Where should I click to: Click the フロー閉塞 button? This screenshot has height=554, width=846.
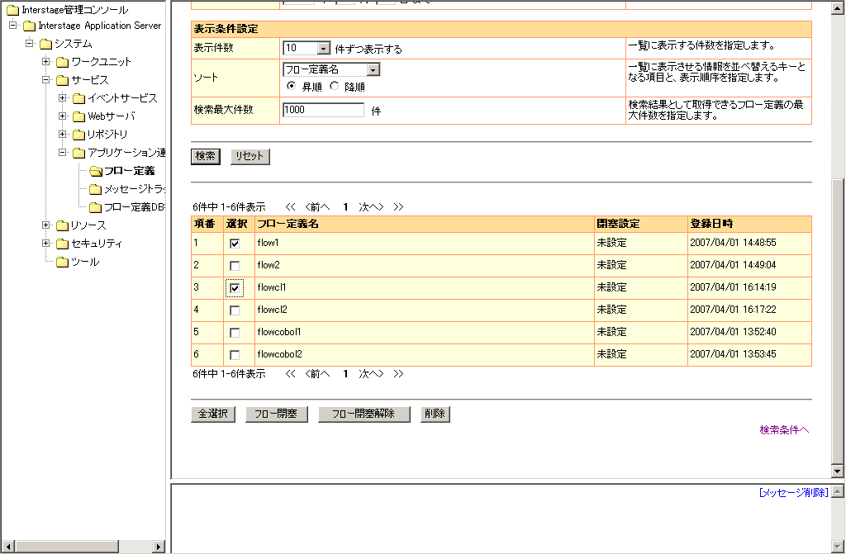click(276, 414)
